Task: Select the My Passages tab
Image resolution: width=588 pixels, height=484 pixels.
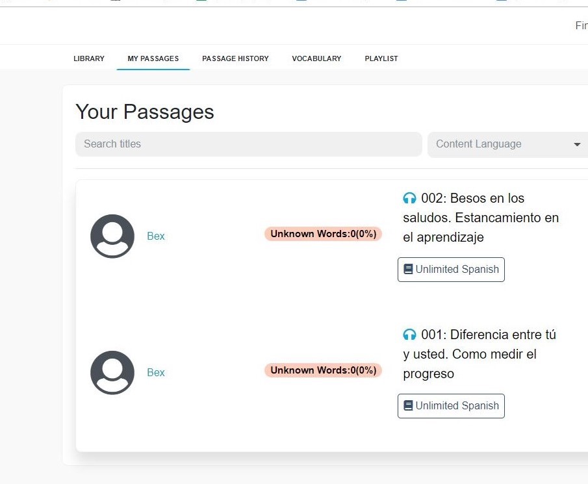Action: [x=153, y=58]
